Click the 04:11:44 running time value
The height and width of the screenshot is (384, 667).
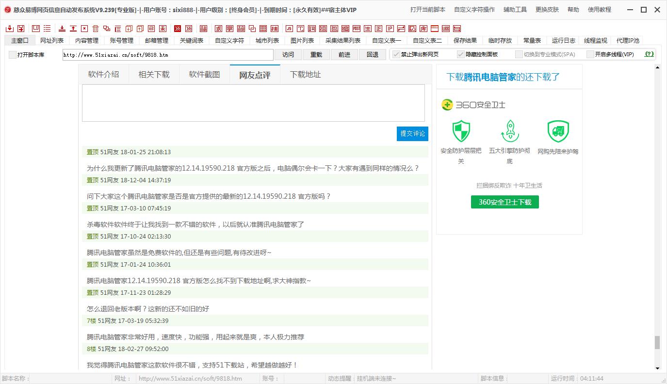[592, 379]
